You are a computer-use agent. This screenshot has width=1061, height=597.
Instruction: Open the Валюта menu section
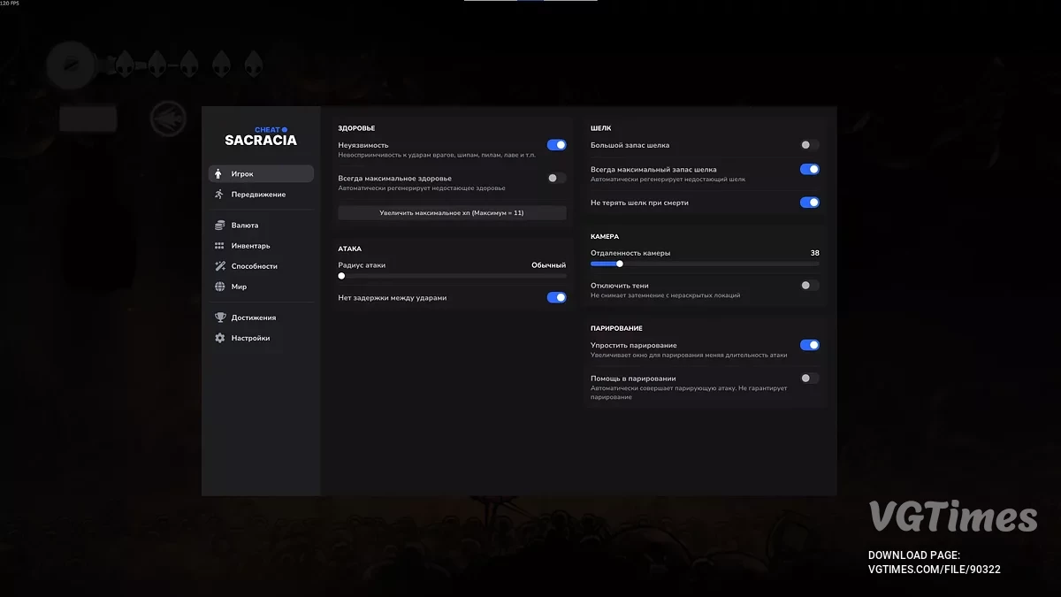click(x=261, y=226)
